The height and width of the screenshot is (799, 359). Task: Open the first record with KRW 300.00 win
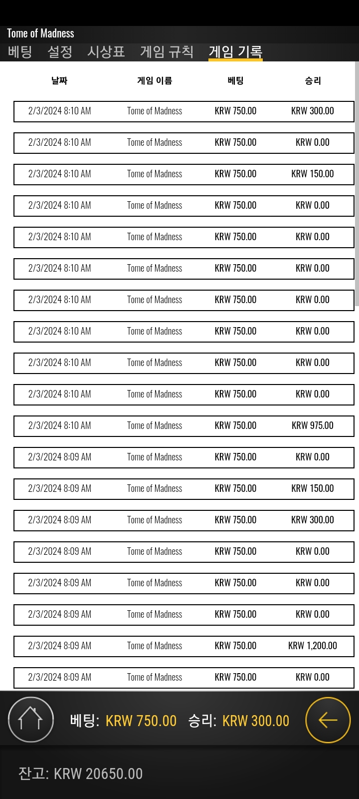[184, 111]
